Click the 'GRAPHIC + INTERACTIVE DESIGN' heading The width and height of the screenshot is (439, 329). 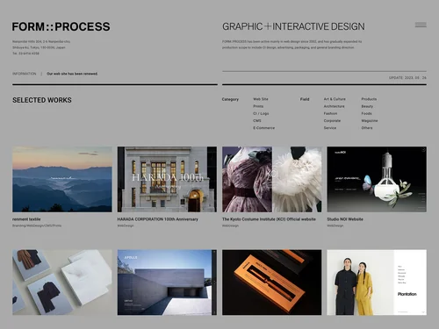[x=293, y=26]
